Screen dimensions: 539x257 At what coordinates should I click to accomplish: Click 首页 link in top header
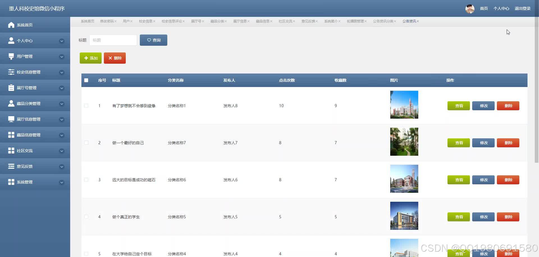[x=484, y=9]
